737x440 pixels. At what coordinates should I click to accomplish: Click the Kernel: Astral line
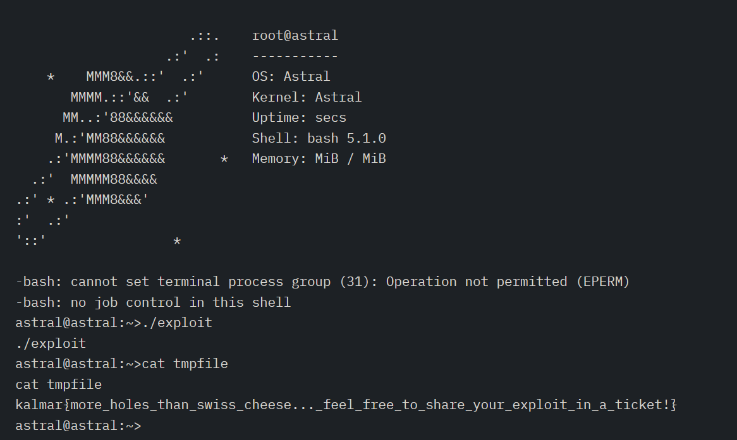click(307, 97)
